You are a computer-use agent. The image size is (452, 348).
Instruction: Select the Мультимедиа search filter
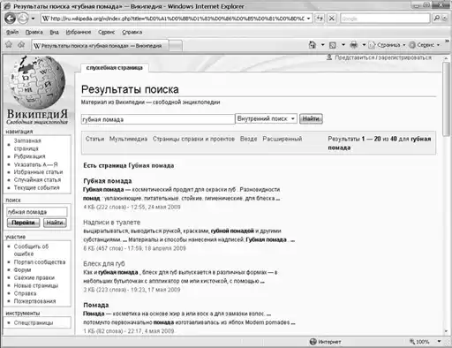pyautogui.click(x=128, y=139)
